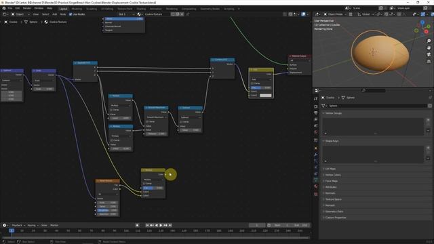Open the Texture properties tab icon
The image size is (434, 244).
pos(316,195)
